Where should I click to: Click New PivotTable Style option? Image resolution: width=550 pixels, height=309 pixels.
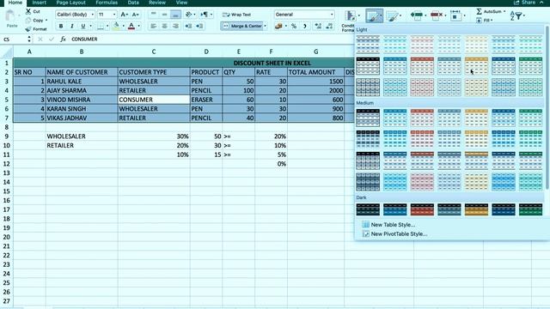click(399, 233)
